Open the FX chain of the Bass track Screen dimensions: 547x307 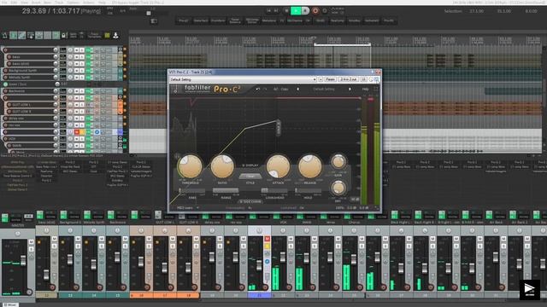(89, 57)
